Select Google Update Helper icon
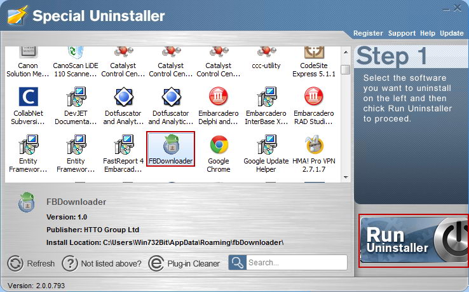The width and height of the screenshot is (469, 292). click(x=266, y=144)
